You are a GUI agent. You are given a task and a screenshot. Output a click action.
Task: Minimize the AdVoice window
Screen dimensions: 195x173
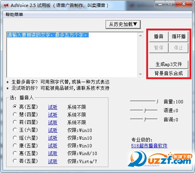pyautogui.click(x=160, y=4)
